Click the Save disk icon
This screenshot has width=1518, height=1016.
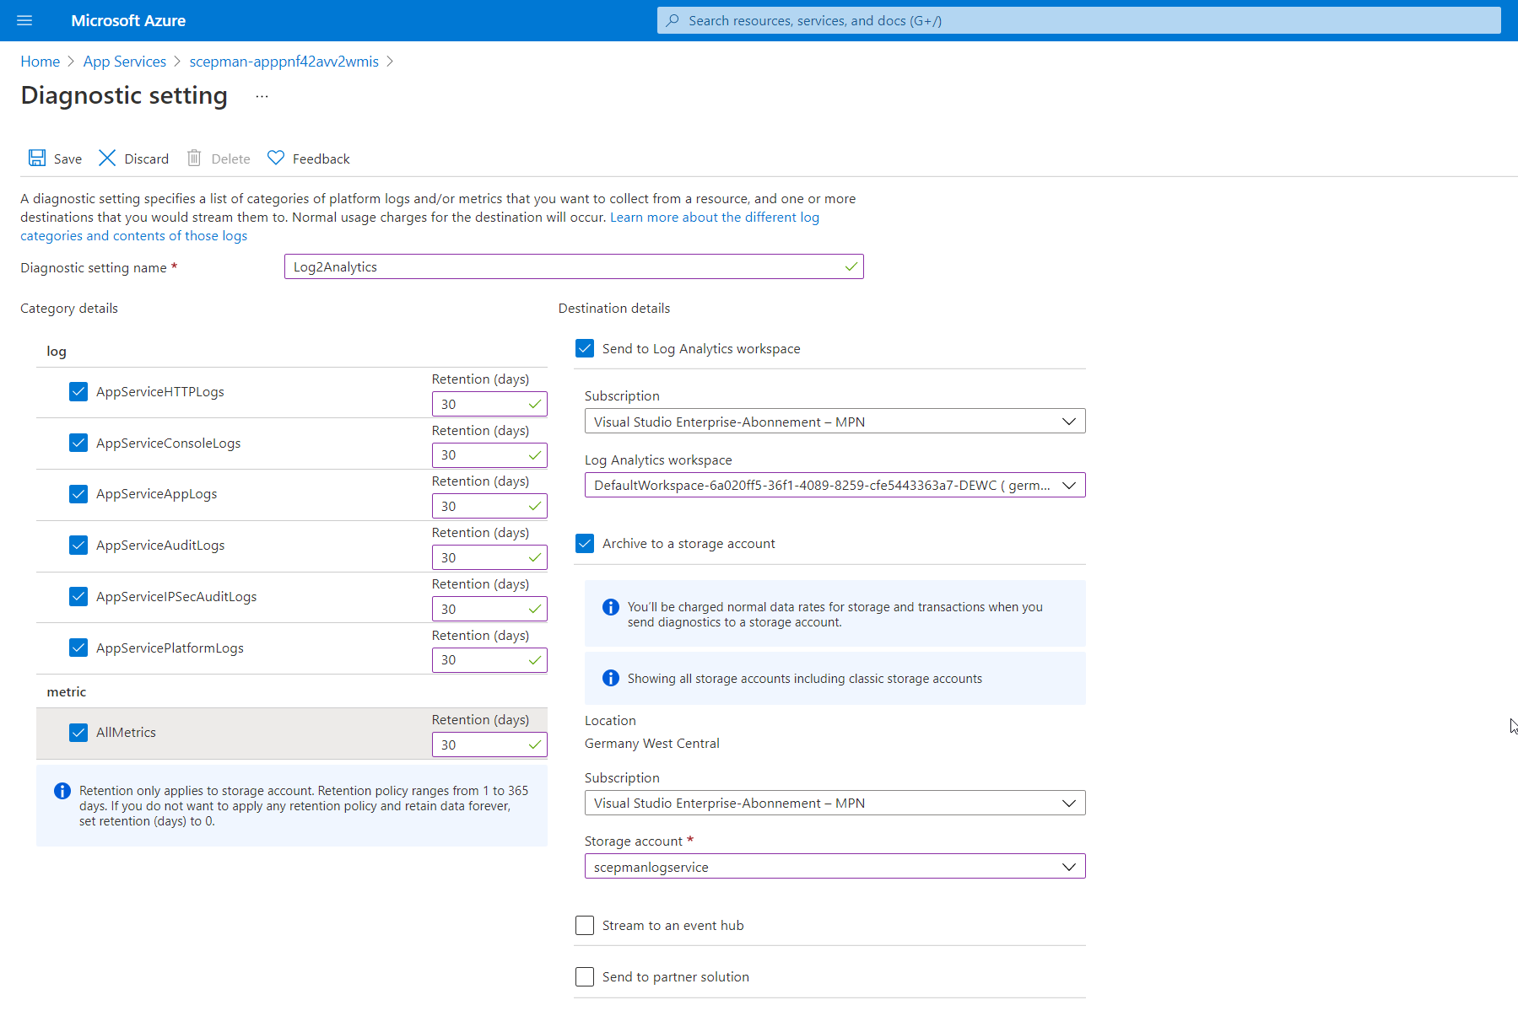point(37,158)
